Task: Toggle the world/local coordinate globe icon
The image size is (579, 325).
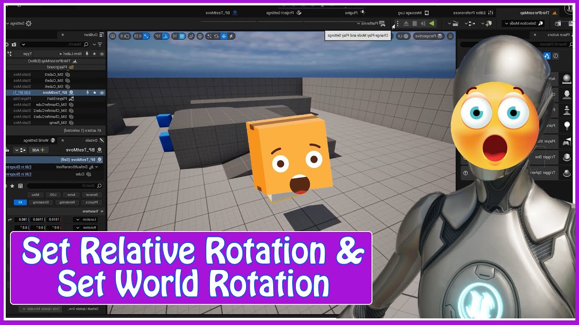Action: pos(199,36)
